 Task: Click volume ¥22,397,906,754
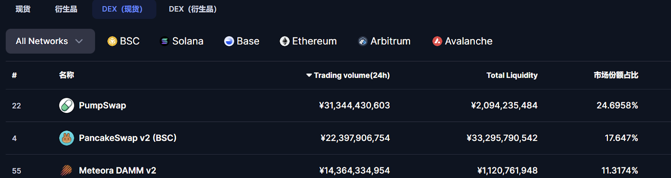click(355, 138)
